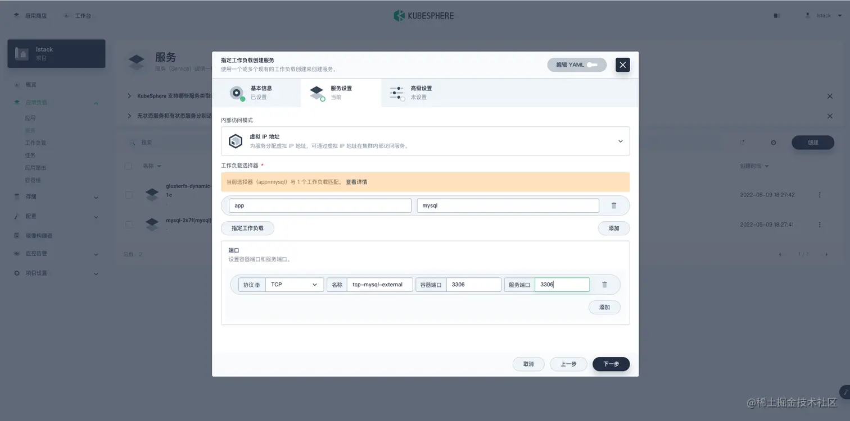This screenshot has height=421, width=850.
Task: Proceed with 下一步 button
Action: tap(611, 364)
